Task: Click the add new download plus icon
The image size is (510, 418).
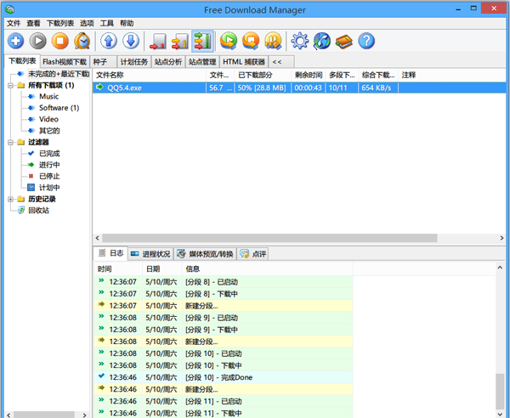Action: click(15, 40)
